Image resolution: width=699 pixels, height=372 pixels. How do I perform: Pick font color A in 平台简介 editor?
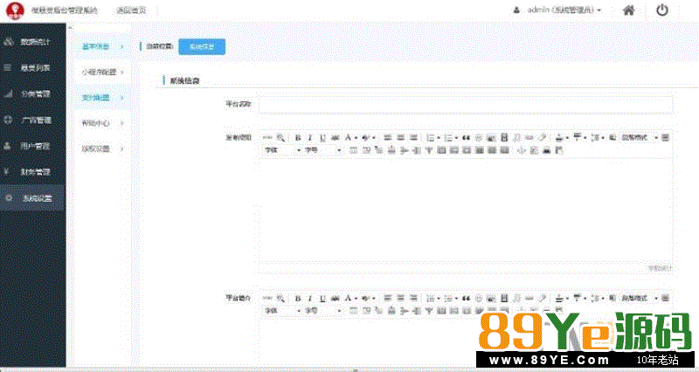pos(349,298)
